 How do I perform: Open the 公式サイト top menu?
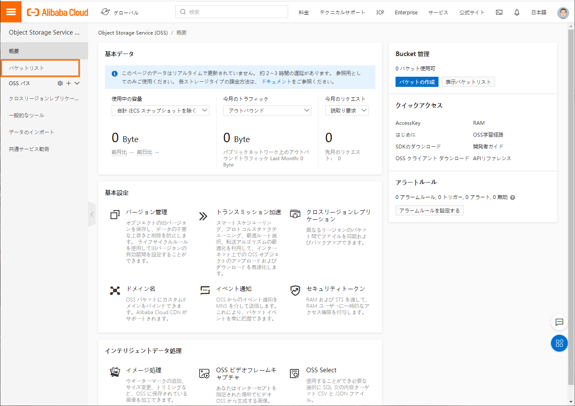[472, 13]
